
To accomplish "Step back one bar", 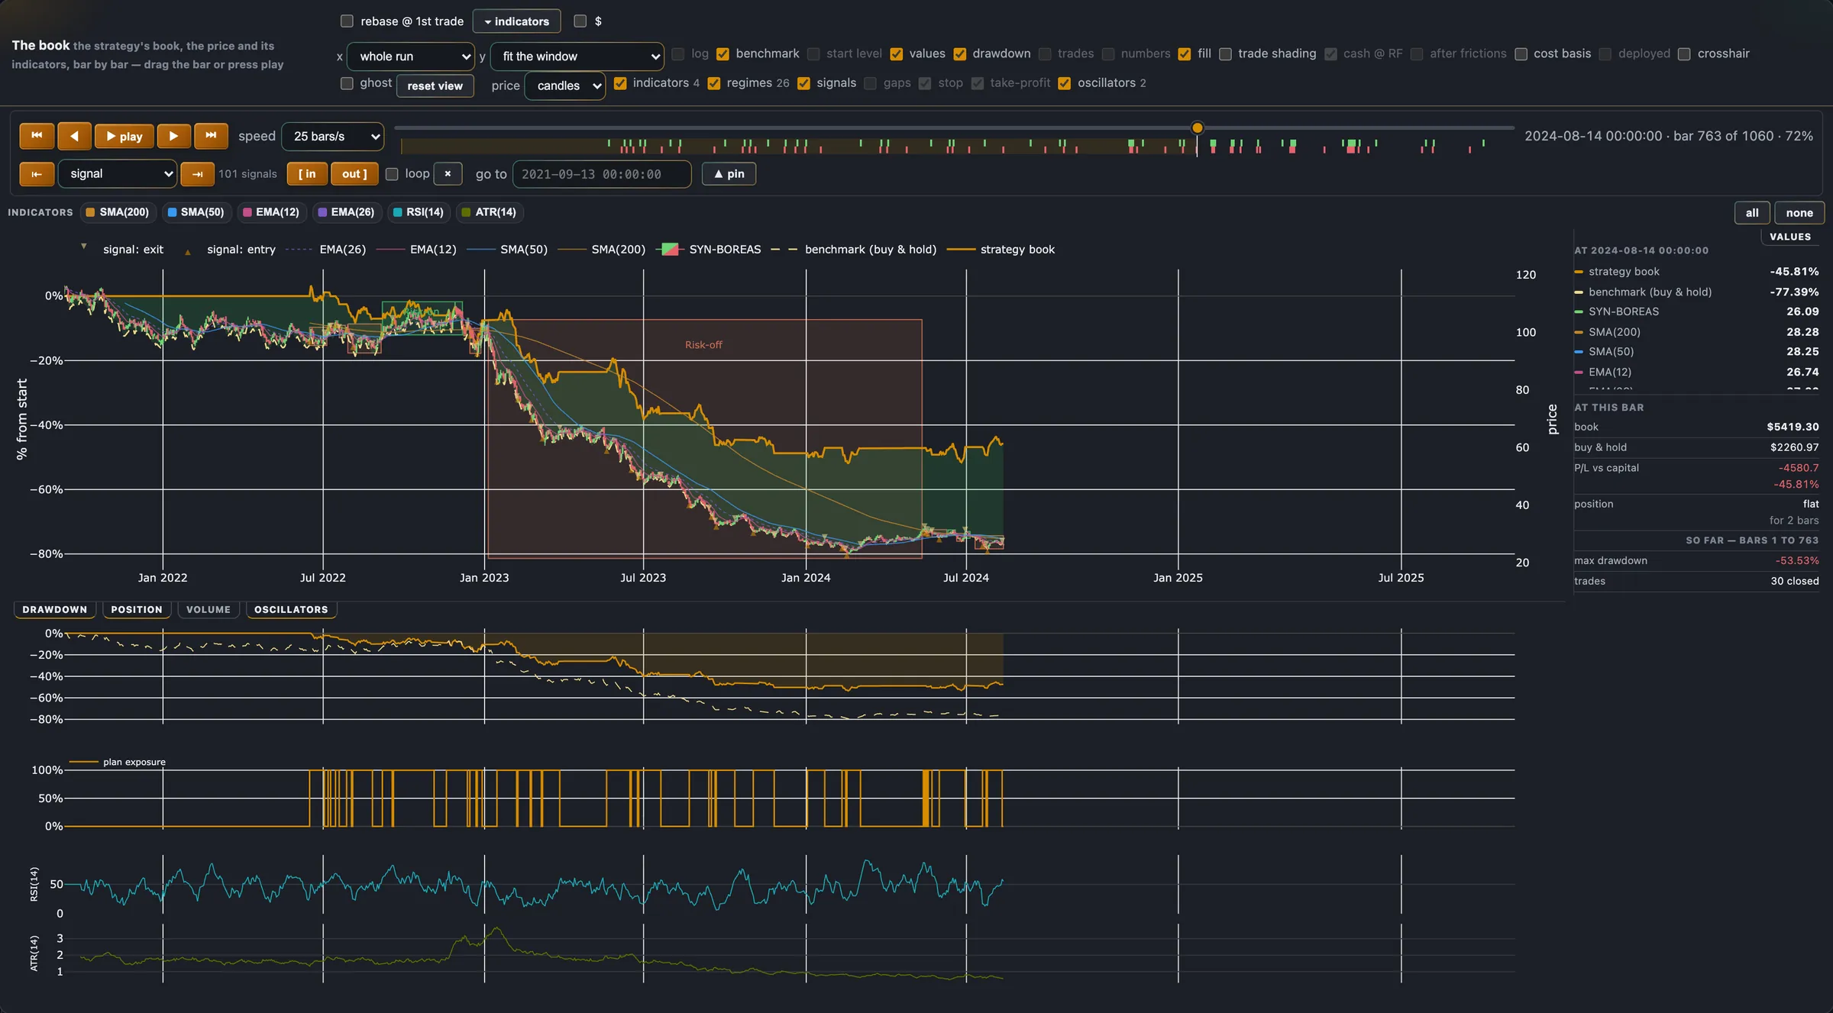I will (75, 136).
